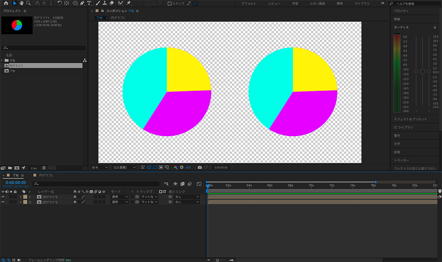The image size is (442, 262).
Task: Open layer 2 blending mode 通常 dropdown
Action: click(x=119, y=202)
